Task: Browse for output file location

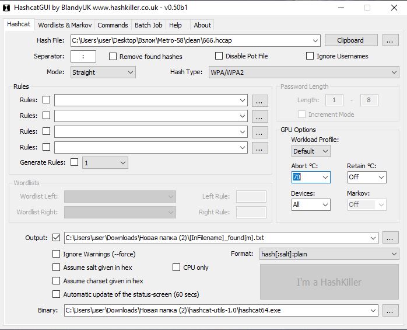Action: [391, 238]
